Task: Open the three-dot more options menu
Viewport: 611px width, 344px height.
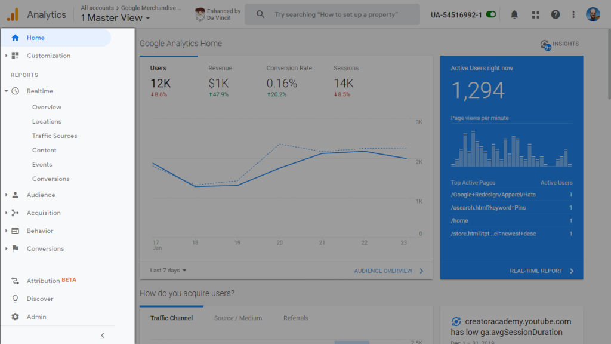Action: click(x=573, y=14)
